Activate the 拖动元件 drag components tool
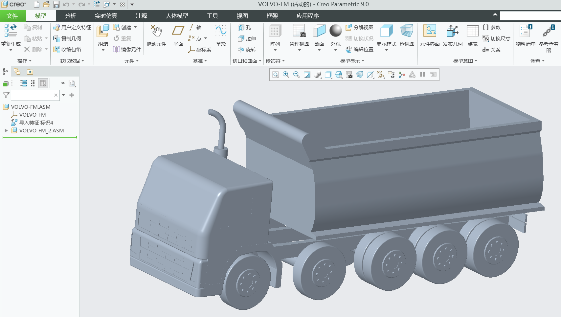This screenshot has height=317, width=561. pyautogui.click(x=156, y=35)
